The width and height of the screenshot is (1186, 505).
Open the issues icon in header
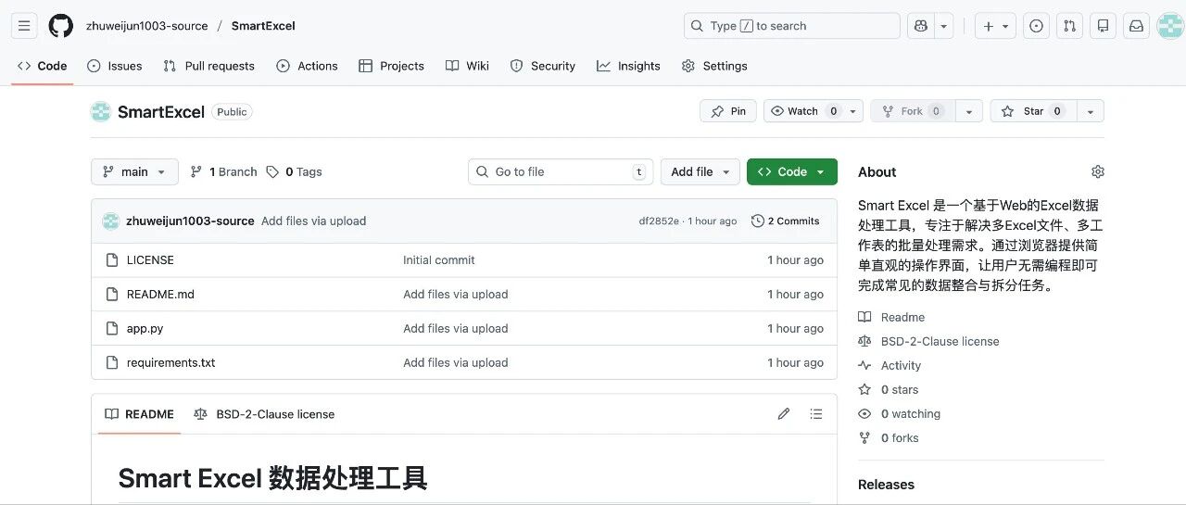click(x=1037, y=26)
